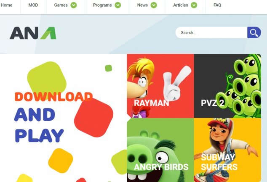Open the AN site logo
The width and height of the screenshot is (267, 182).
click(33, 33)
